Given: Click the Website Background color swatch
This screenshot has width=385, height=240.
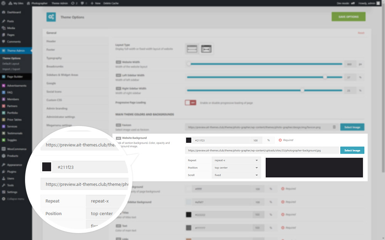Looking at the screenshot, I should 189,140.
